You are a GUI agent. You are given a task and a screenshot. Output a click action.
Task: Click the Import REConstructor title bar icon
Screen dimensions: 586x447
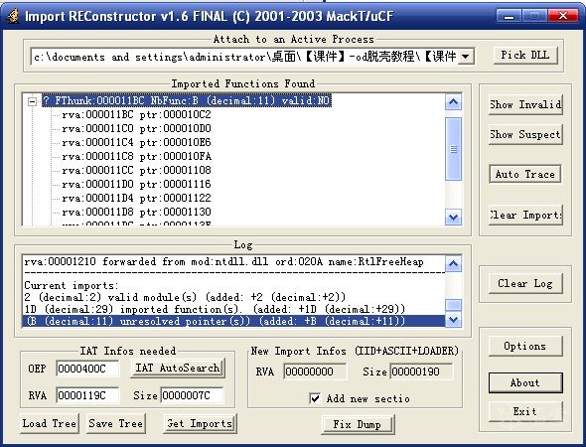[x=13, y=16]
